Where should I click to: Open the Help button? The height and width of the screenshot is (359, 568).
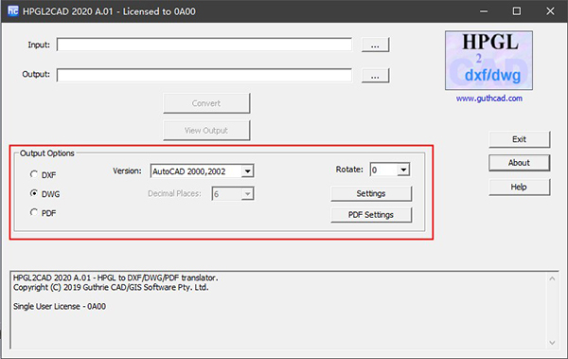(519, 188)
